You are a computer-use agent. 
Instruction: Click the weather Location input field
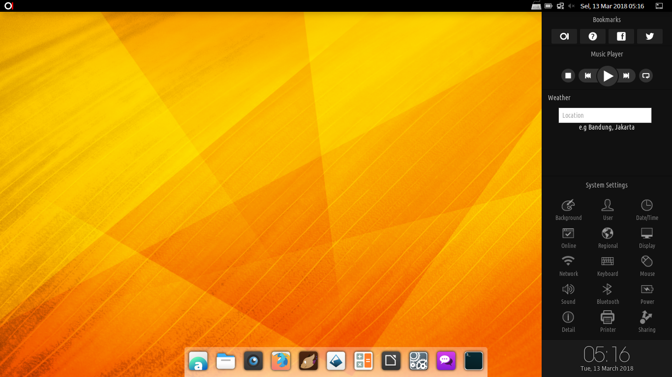(x=605, y=115)
